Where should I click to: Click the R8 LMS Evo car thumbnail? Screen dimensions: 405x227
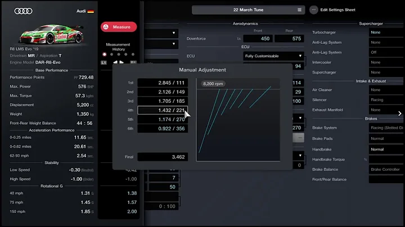(x=52, y=34)
